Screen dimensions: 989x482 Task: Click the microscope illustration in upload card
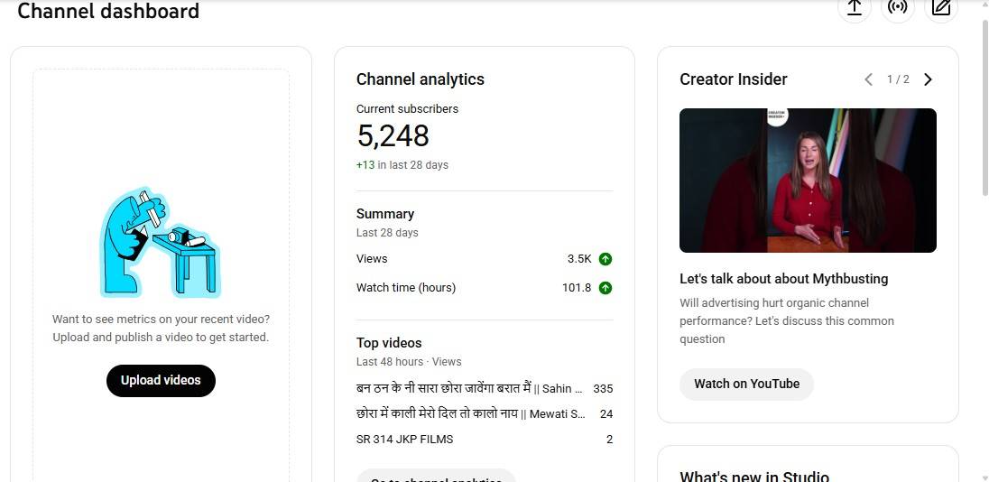coord(160,243)
